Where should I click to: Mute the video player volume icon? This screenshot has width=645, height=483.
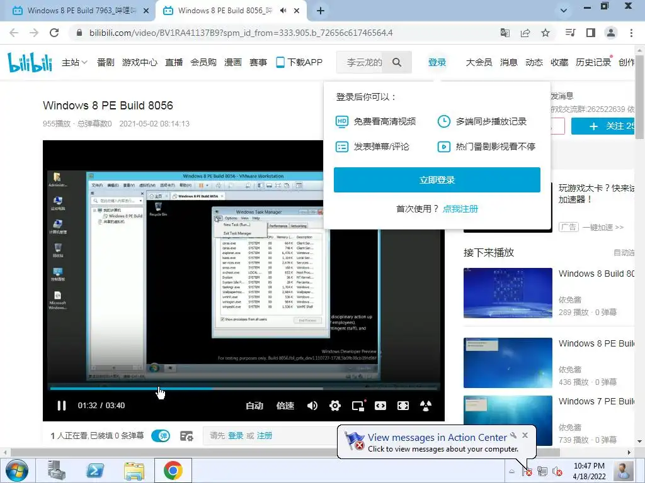click(312, 406)
